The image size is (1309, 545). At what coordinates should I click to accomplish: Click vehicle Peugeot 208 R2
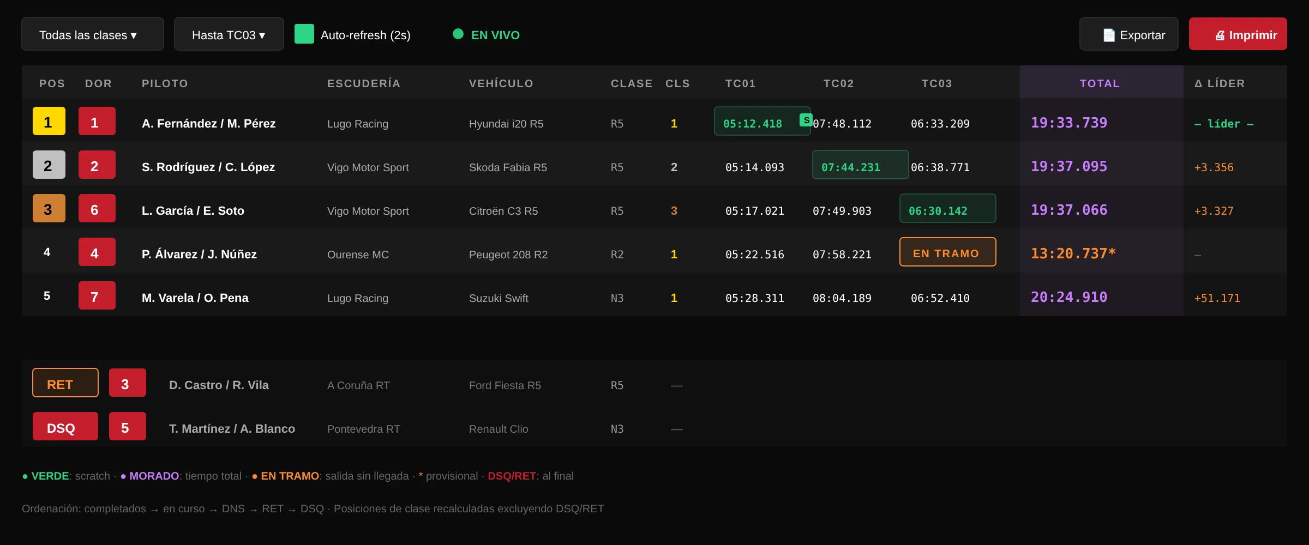coord(508,255)
